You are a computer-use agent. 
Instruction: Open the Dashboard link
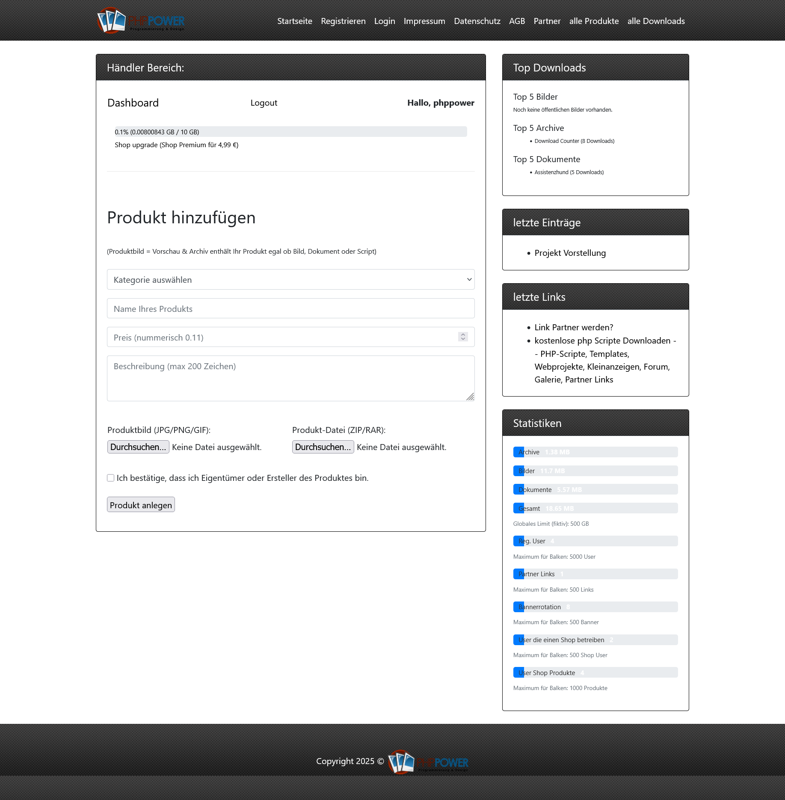[133, 103]
